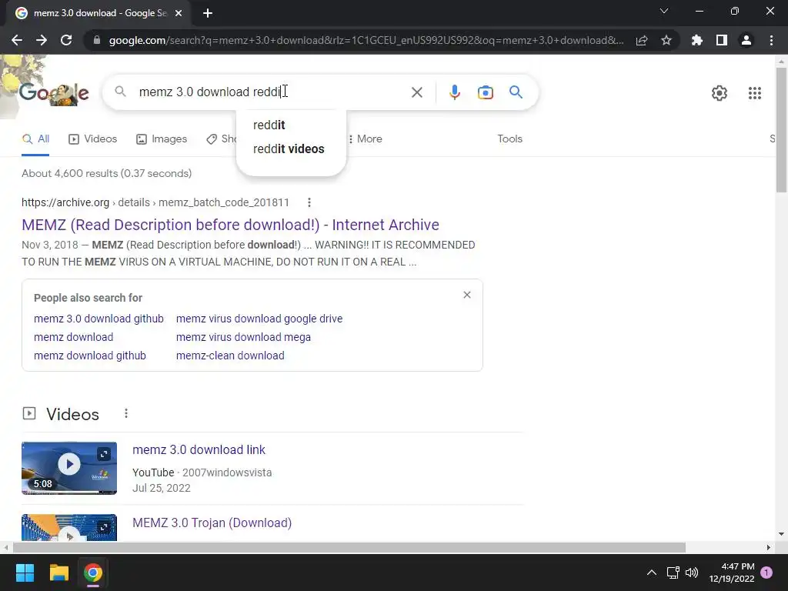Click the scroll-down arrow of vertical scrollbar

click(781, 534)
